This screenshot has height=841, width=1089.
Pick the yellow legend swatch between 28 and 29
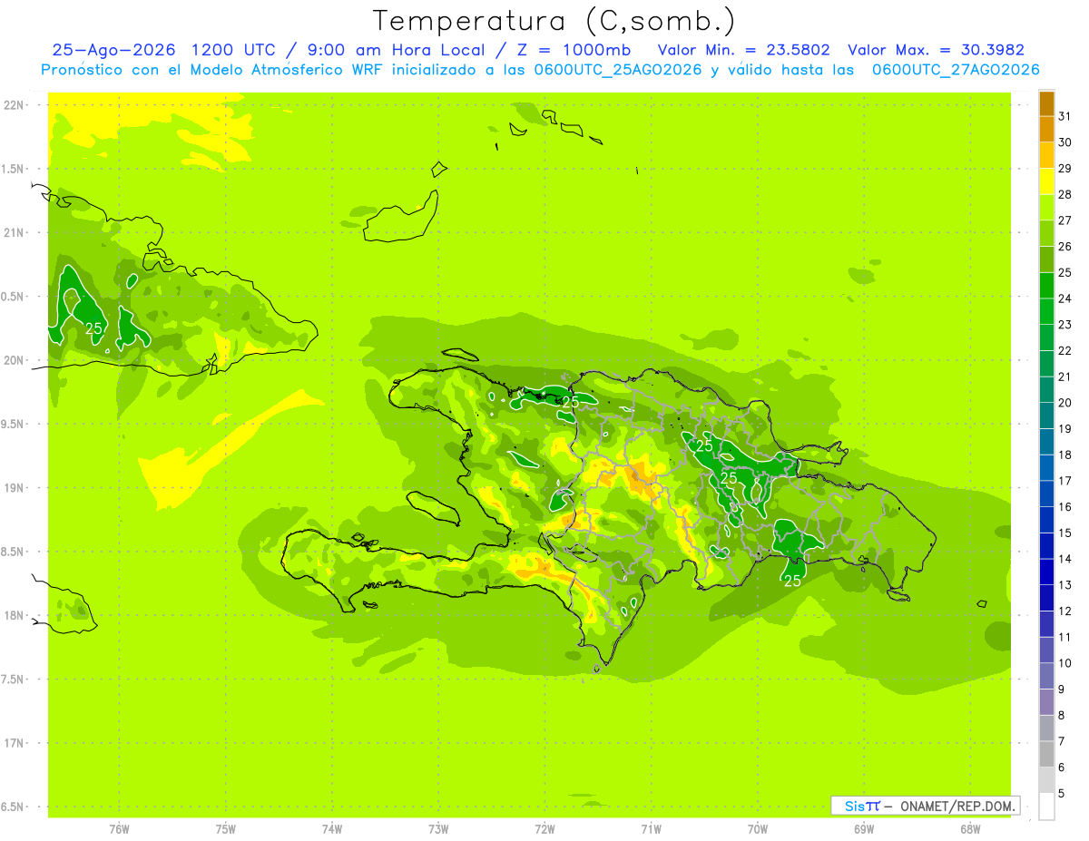pos(1046,181)
